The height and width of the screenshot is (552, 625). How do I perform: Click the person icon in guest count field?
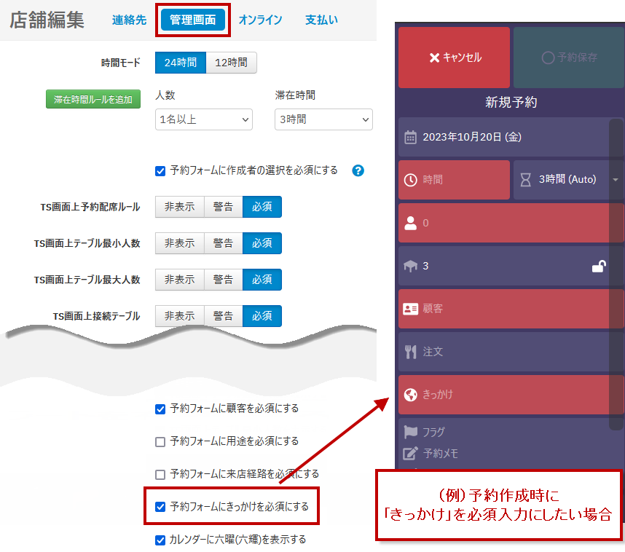[x=410, y=223]
